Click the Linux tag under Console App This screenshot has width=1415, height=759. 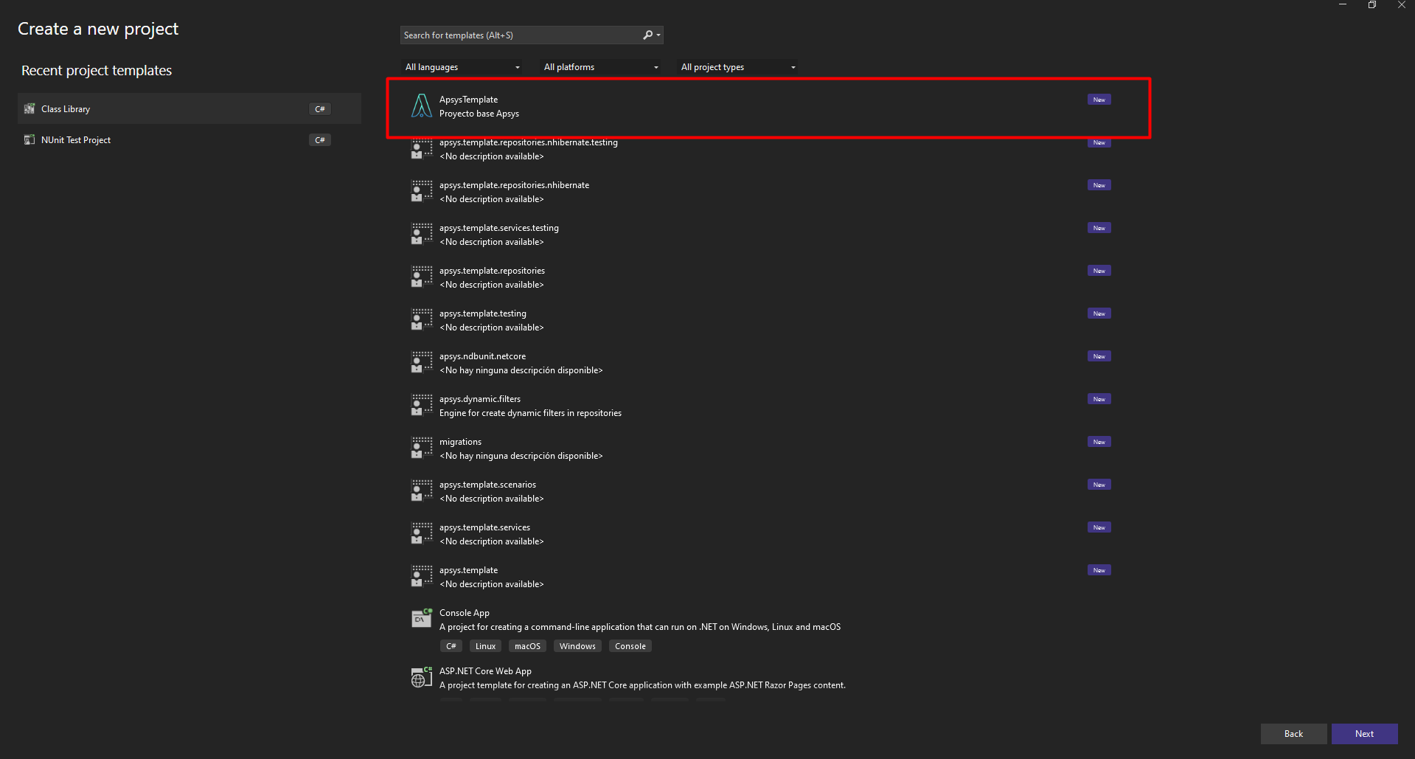tap(485, 646)
